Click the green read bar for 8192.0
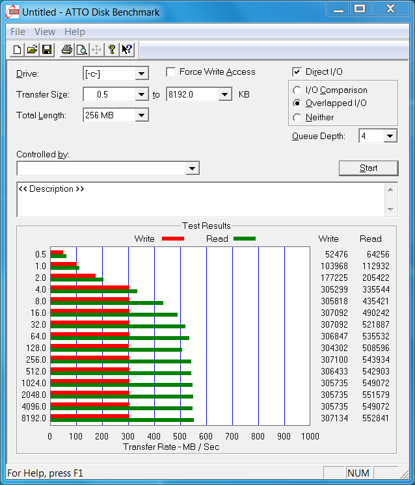Viewport: 415px width, 485px height. 122,420
